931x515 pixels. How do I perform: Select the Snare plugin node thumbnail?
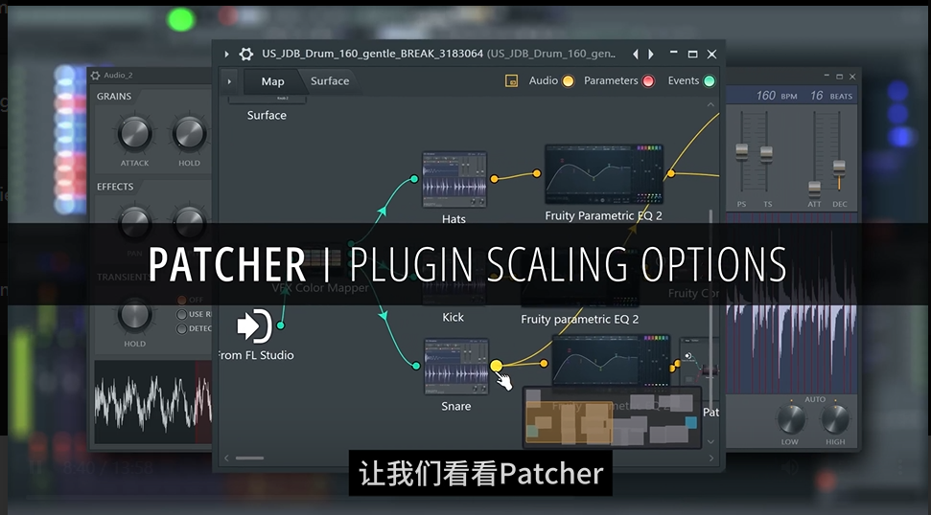tap(455, 367)
